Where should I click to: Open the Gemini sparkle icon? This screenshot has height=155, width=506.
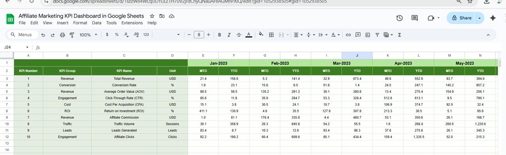click(x=493, y=18)
